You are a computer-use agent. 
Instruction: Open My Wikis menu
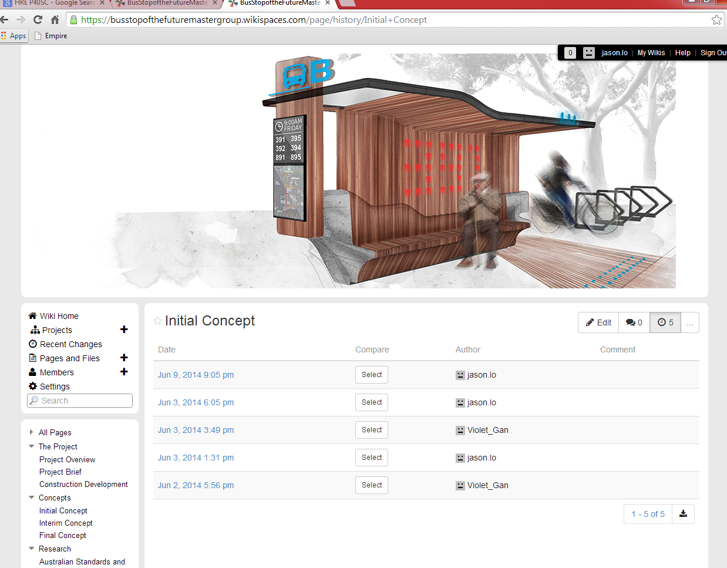(x=651, y=53)
